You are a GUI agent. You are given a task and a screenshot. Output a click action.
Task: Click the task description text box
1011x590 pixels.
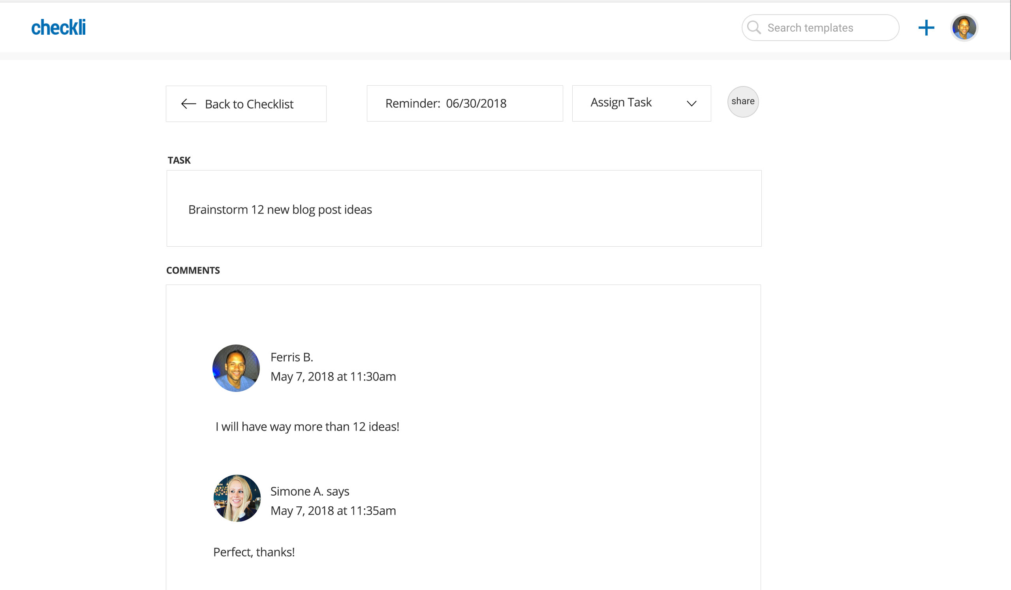tap(464, 208)
